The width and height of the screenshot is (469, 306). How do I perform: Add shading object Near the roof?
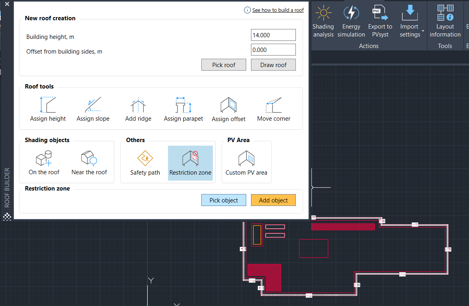(x=89, y=163)
